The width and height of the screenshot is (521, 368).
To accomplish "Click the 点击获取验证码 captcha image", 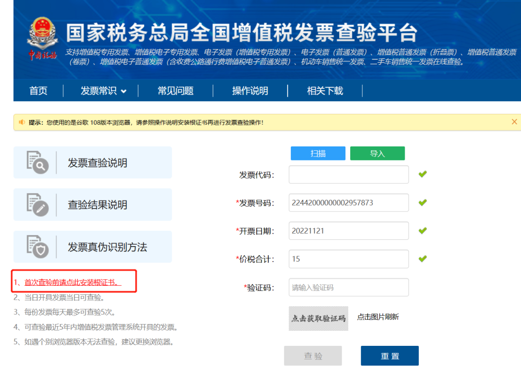I will coord(318,318).
